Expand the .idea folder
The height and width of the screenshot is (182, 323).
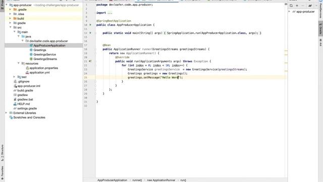point(10,14)
